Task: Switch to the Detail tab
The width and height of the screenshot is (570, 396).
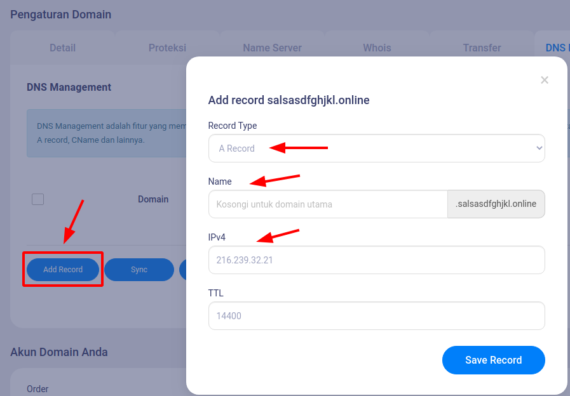Action: 62,48
